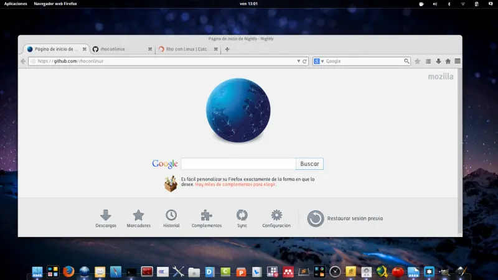
Task: Open the volume indicator in top panel
Action: coord(435,4)
